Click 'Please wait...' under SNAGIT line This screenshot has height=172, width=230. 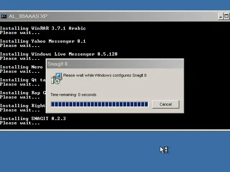pyautogui.click(x=20, y=123)
